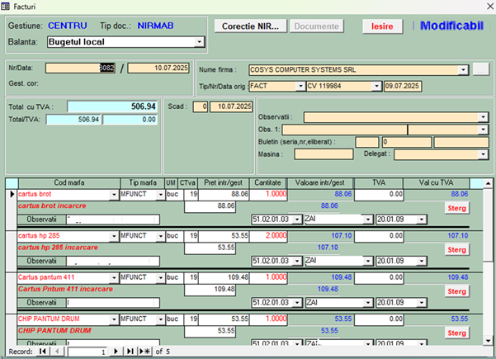496x359 pixels.
Task: Select the cartus brot row record selector
Action: point(12,195)
